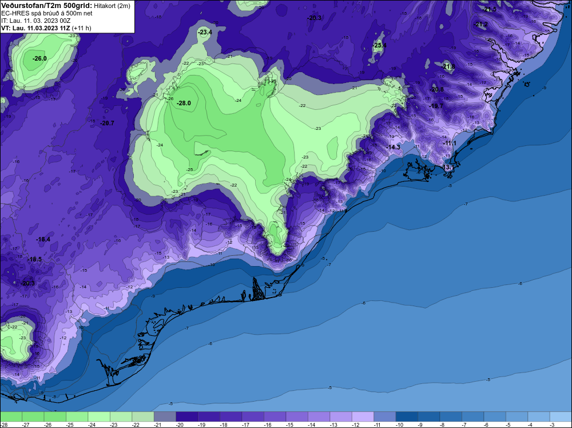Click the bold -28.0 minimum temperature label
This screenshot has width=572, height=428.
click(184, 103)
